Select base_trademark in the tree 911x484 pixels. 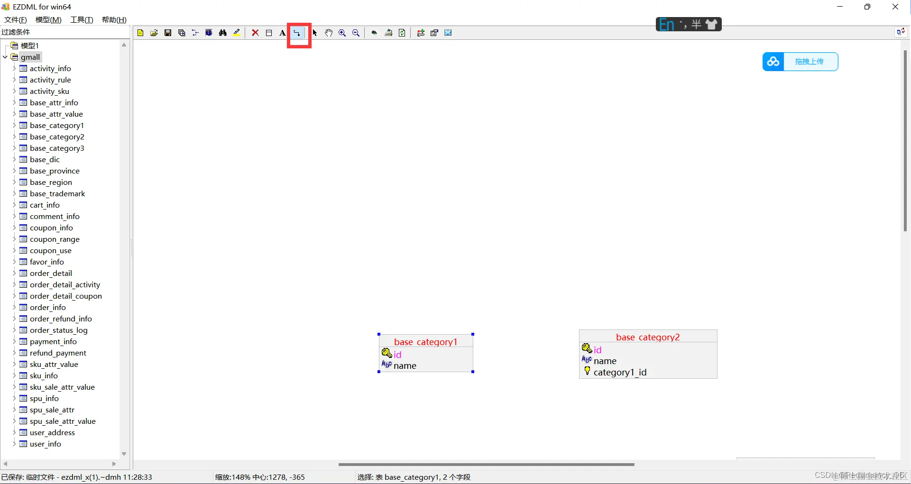point(57,193)
